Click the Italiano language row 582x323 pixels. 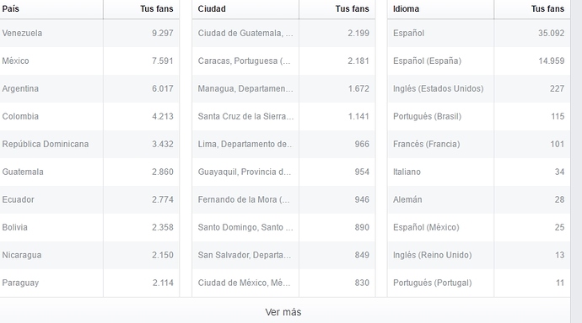[479, 172]
